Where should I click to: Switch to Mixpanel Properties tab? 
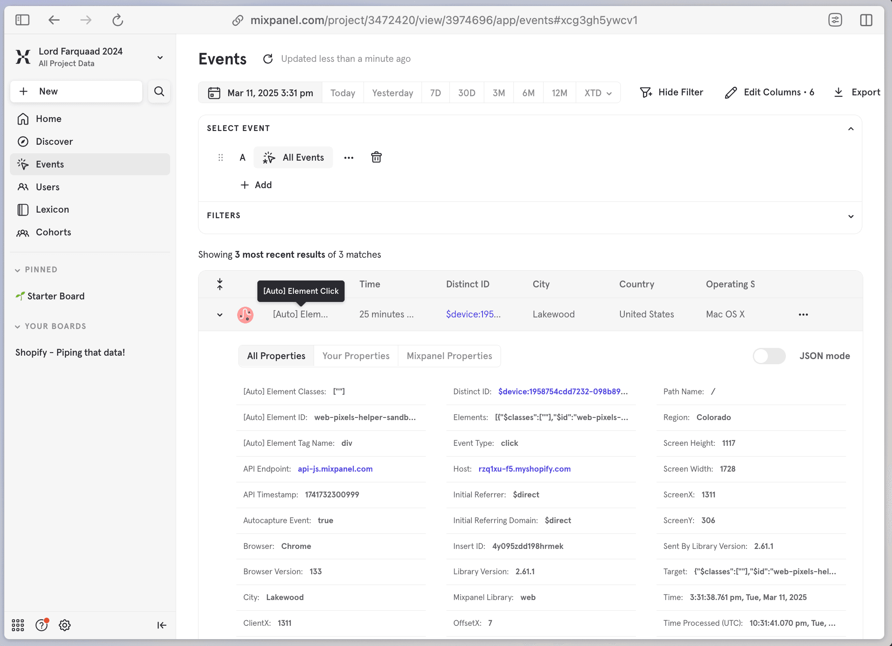click(x=449, y=356)
